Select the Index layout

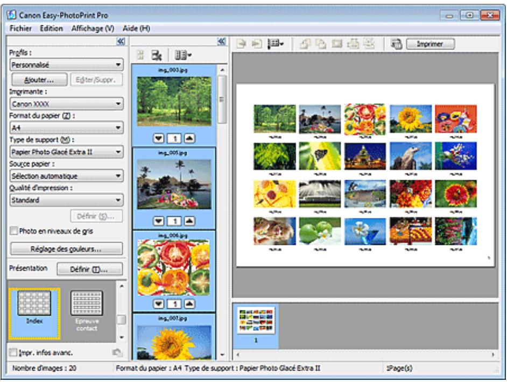34,314
